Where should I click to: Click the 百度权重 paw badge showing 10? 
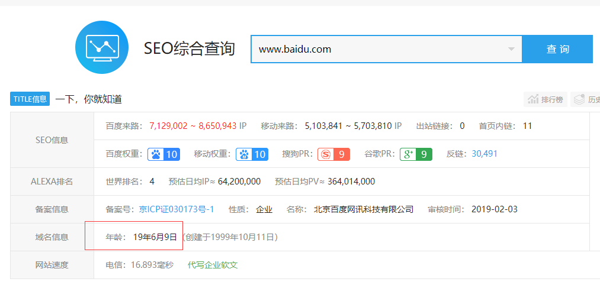(164, 154)
